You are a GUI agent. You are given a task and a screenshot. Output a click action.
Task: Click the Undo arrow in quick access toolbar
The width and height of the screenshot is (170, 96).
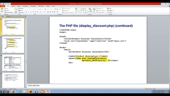pyautogui.click(x=5, y=4)
